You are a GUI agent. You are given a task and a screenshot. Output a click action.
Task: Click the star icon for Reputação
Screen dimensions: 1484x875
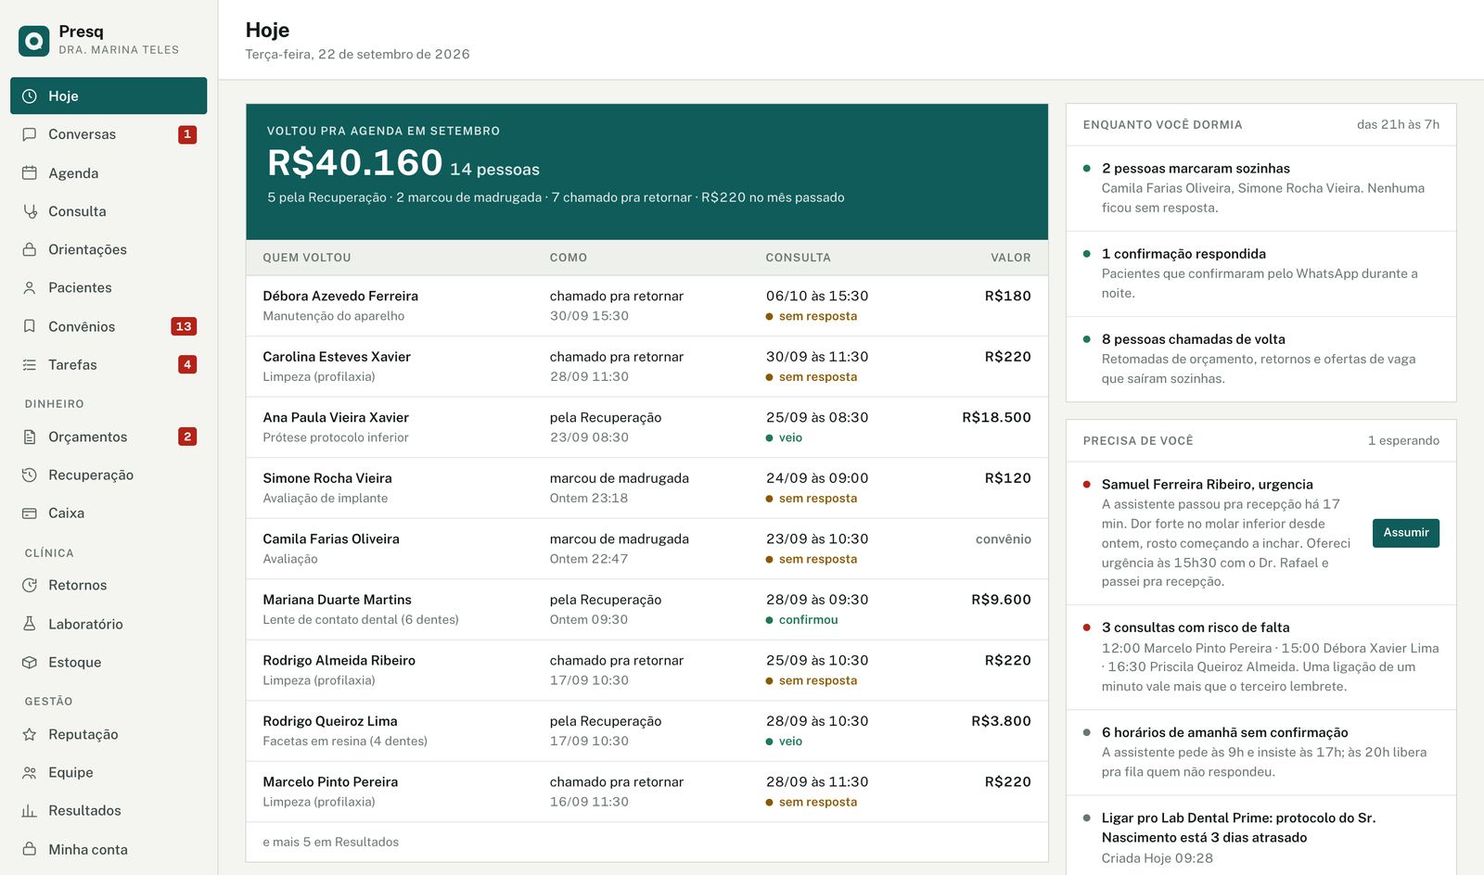30,734
